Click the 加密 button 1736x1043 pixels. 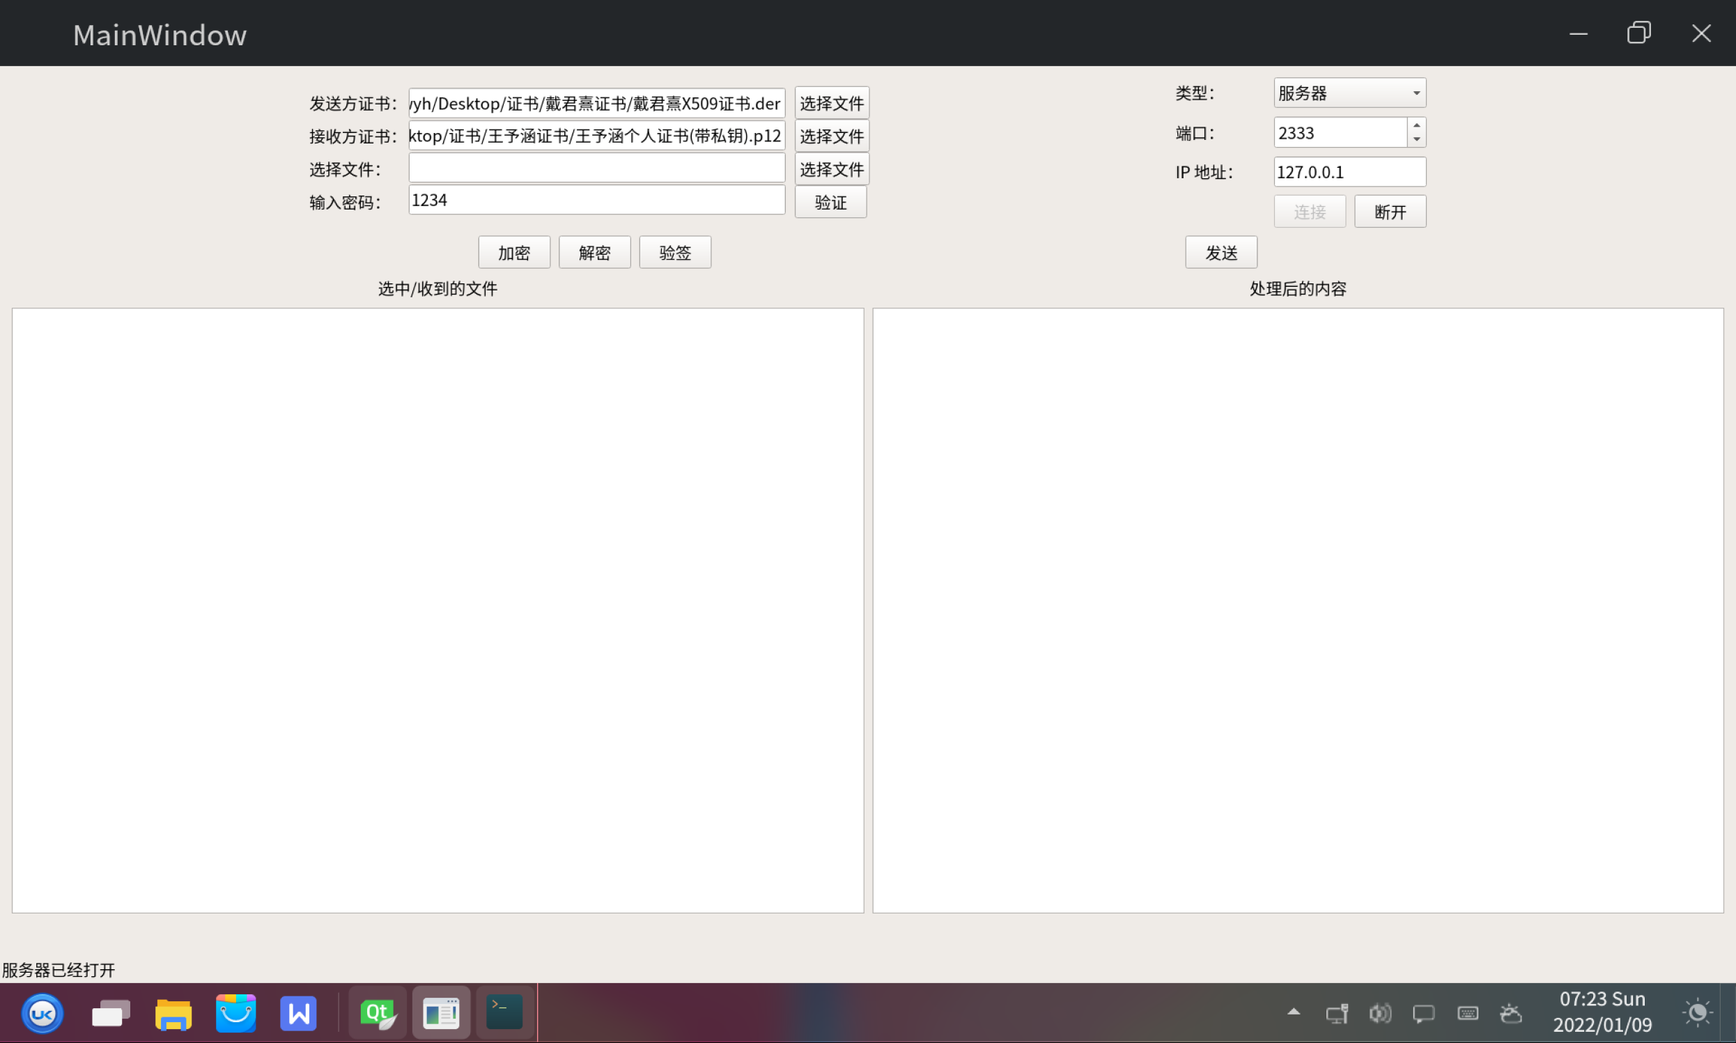click(514, 252)
